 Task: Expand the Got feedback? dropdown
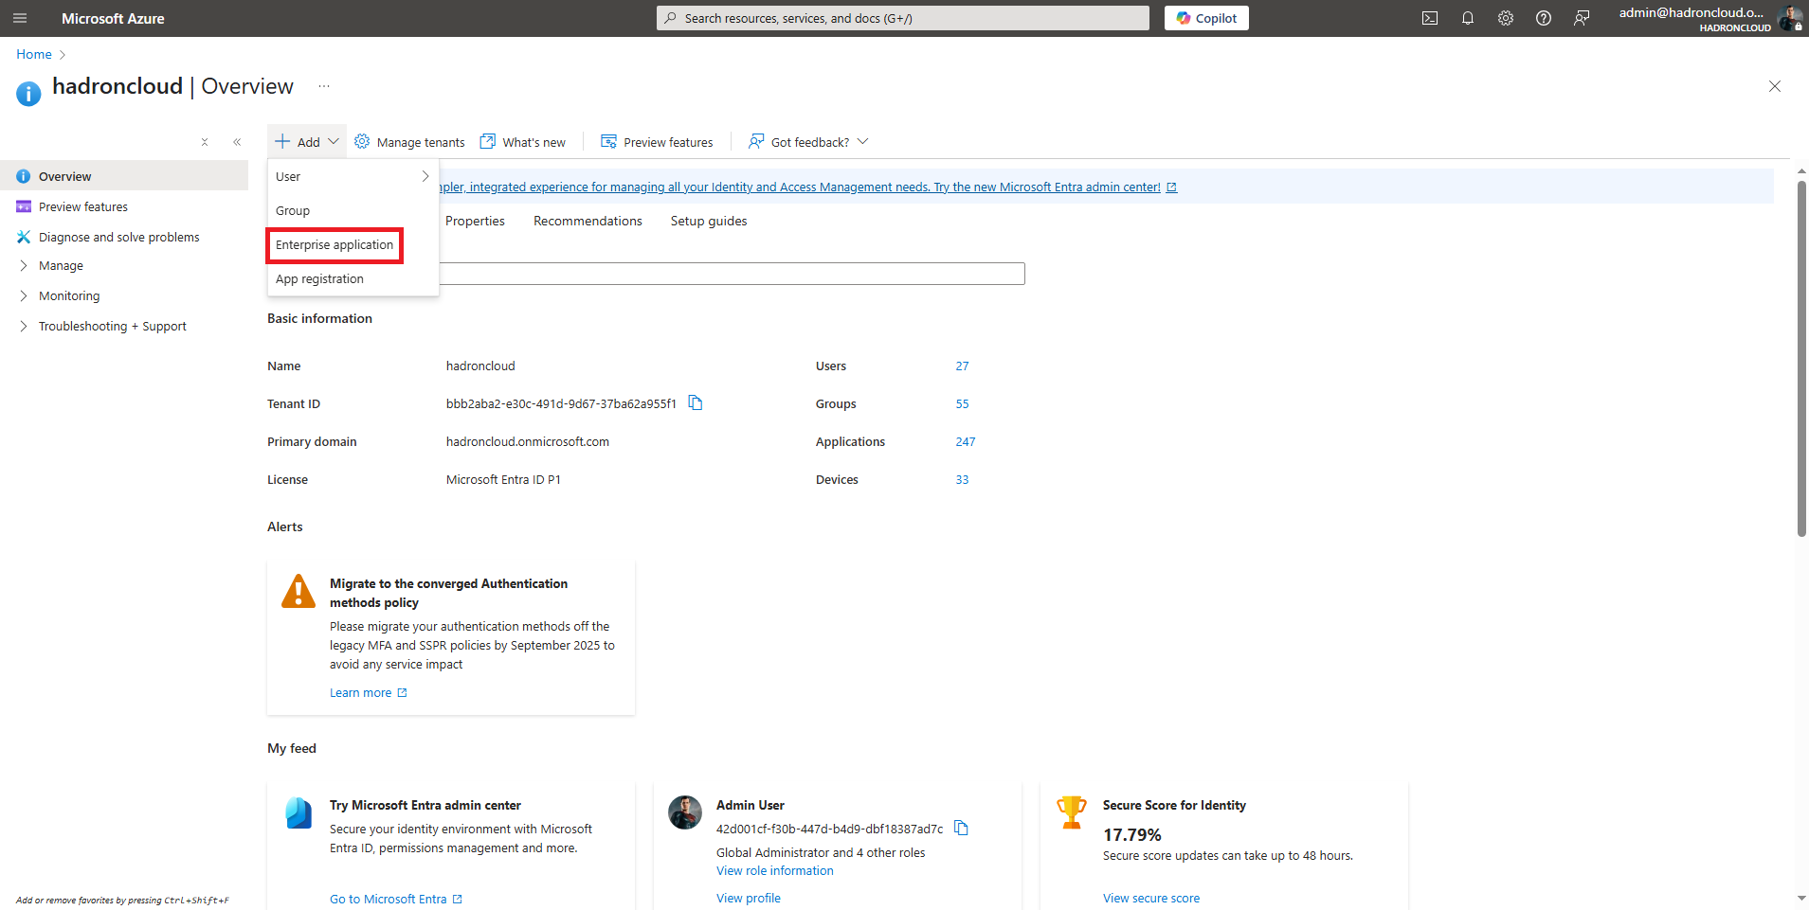coord(808,142)
